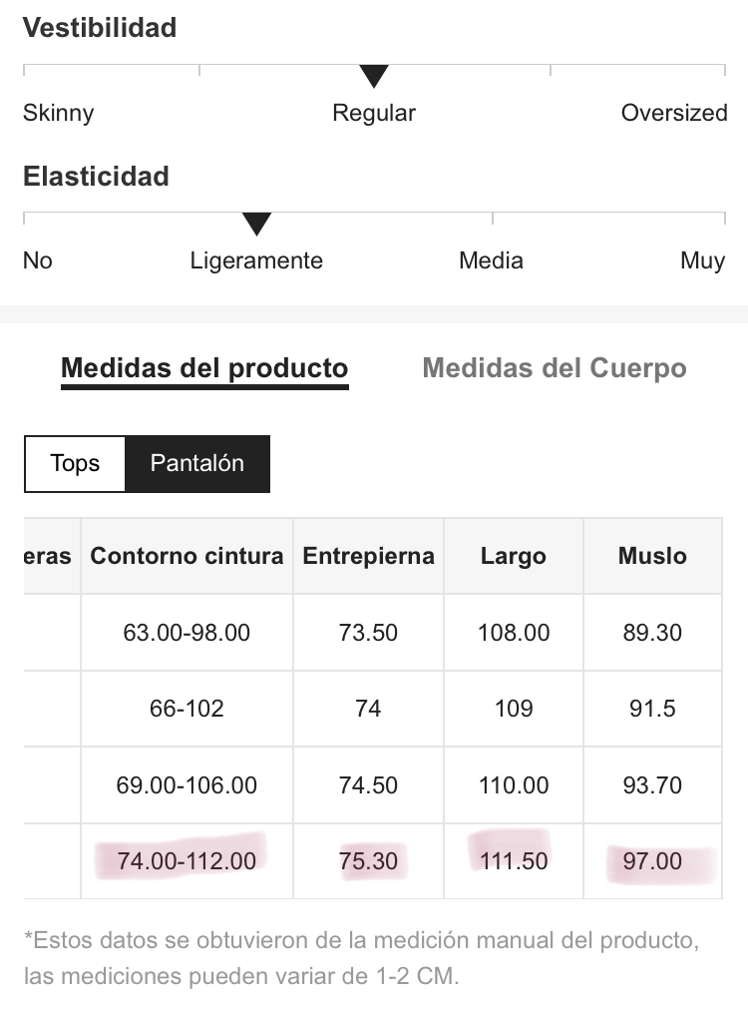Select the 63.00-98.00 waist cell
This screenshot has height=1015, width=748.
click(x=187, y=633)
